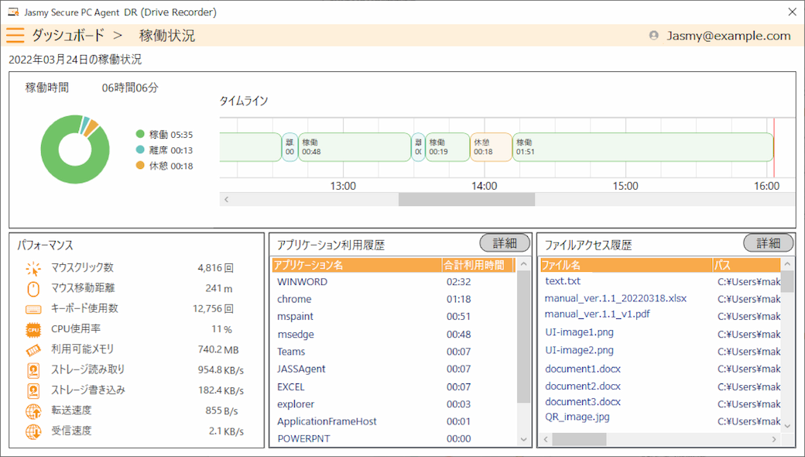Click the 12,756 回 keyboard usage value
The width and height of the screenshot is (805, 457).
pyautogui.click(x=214, y=308)
